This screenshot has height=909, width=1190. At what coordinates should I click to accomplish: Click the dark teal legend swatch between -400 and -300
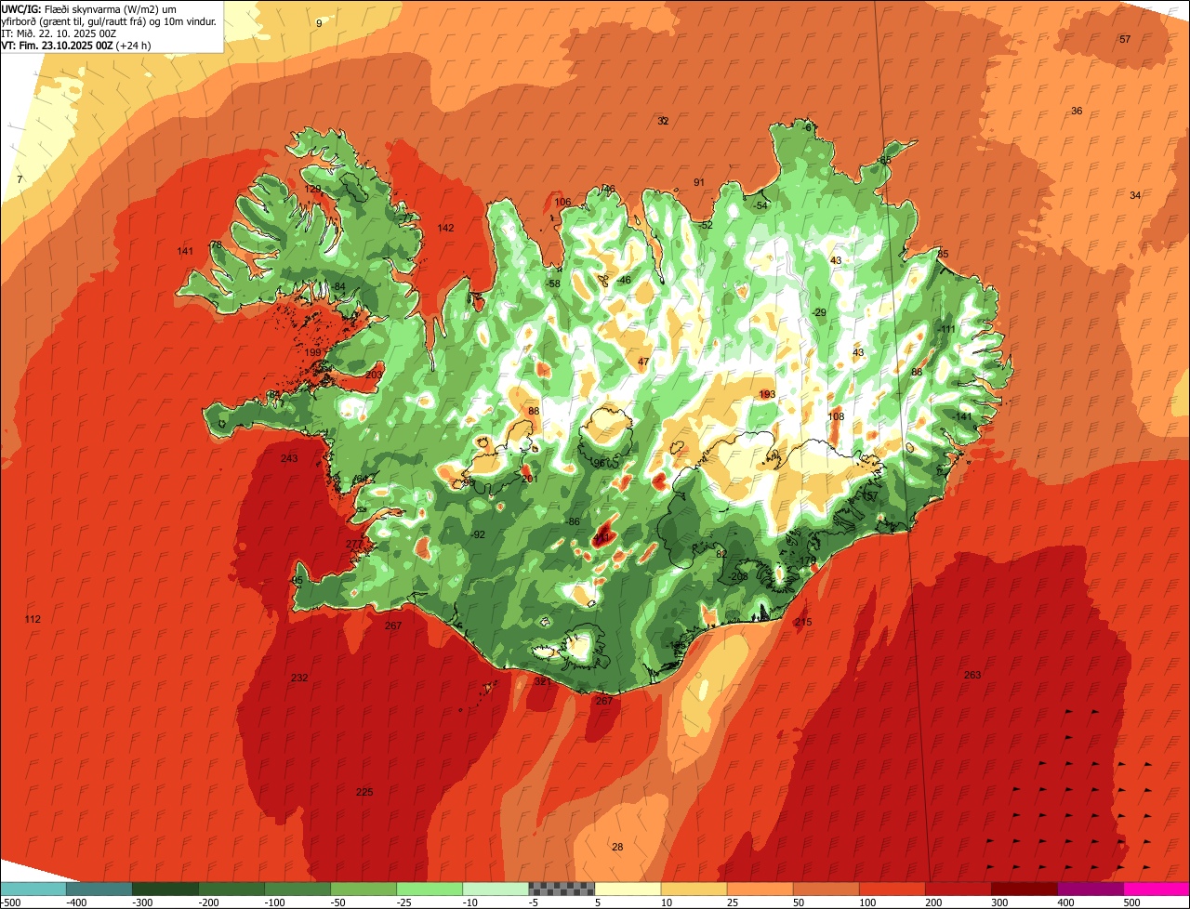click(99, 889)
